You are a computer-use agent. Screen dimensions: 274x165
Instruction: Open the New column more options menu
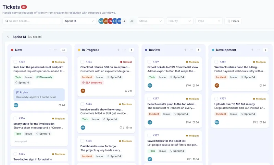(56, 50)
